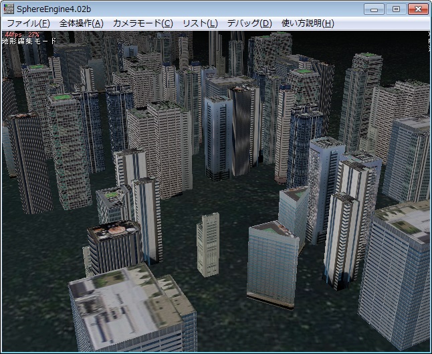Open the ファイル(F) menu

pos(28,23)
